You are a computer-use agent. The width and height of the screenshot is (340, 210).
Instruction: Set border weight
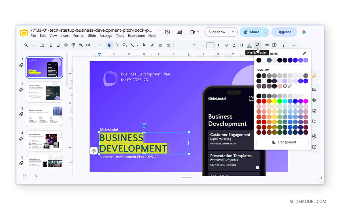161,45
